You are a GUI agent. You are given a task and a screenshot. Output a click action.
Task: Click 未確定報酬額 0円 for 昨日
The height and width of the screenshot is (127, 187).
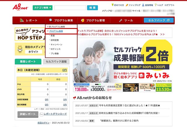pyautogui.click(x=65, y=100)
